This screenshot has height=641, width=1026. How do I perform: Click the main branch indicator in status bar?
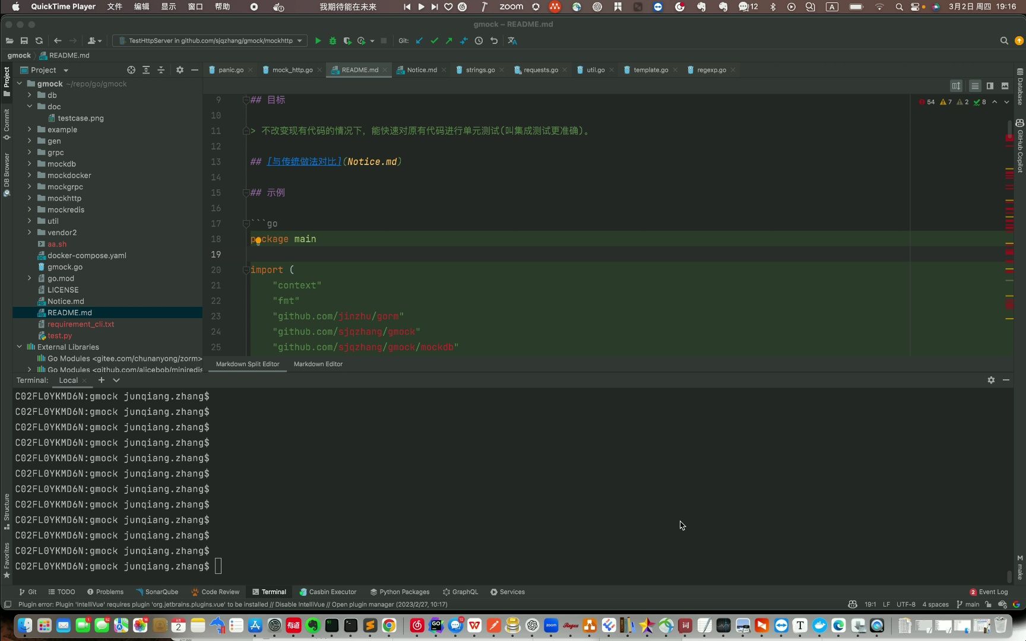tap(968, 604)
